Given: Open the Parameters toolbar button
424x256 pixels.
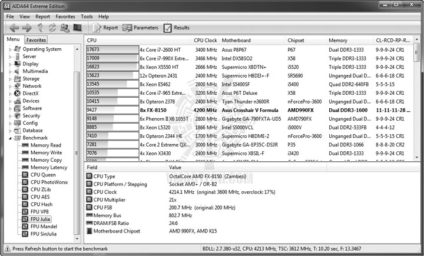Looking at the screenshot, I should [140, 28].
